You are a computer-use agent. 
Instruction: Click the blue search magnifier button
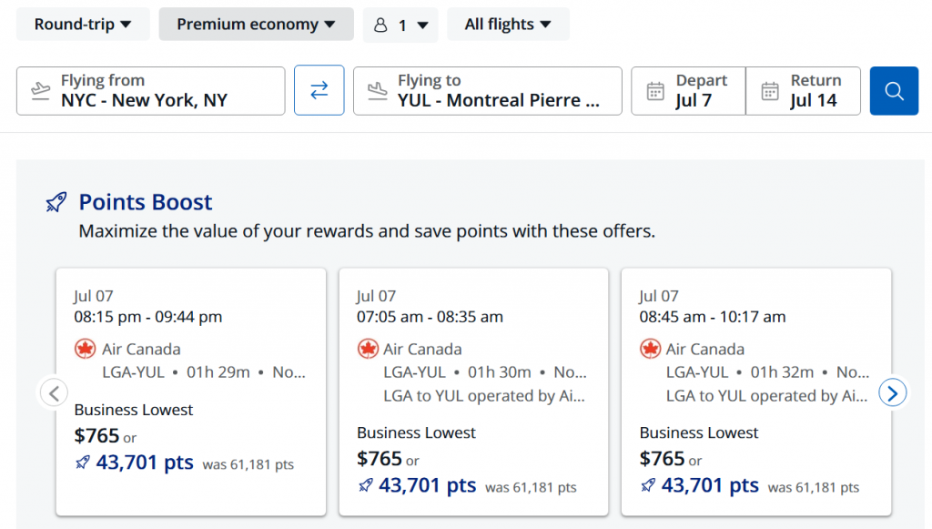(x=894, y=91)
